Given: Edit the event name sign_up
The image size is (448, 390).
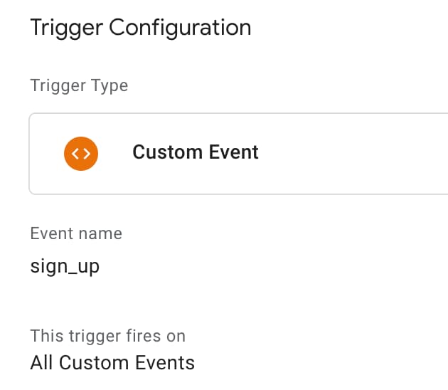Looking at the screenshot, I should click(x=65, y=266).
